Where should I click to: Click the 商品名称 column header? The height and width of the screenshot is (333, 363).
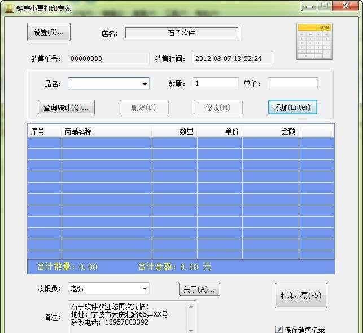coord(106,131)
